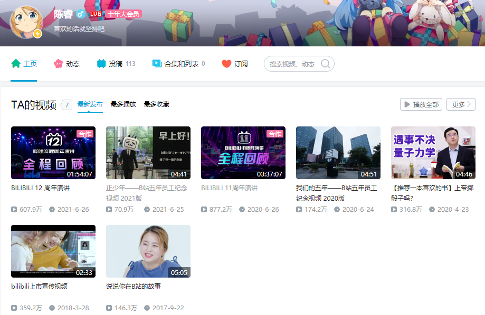Click the search videos input field
The height and width of the screenshot is (315, 485).
[x=292, y=64]
